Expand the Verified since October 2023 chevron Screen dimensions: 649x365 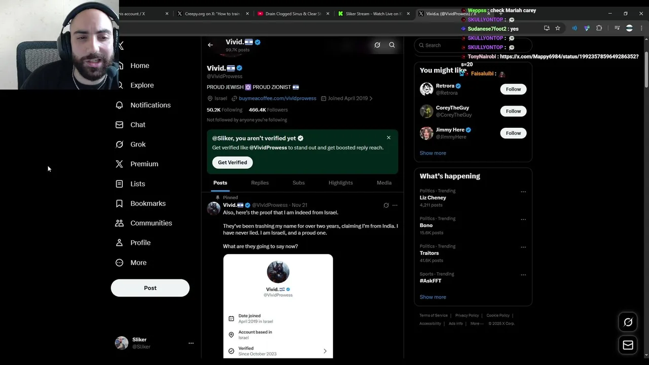click(325, 351)
